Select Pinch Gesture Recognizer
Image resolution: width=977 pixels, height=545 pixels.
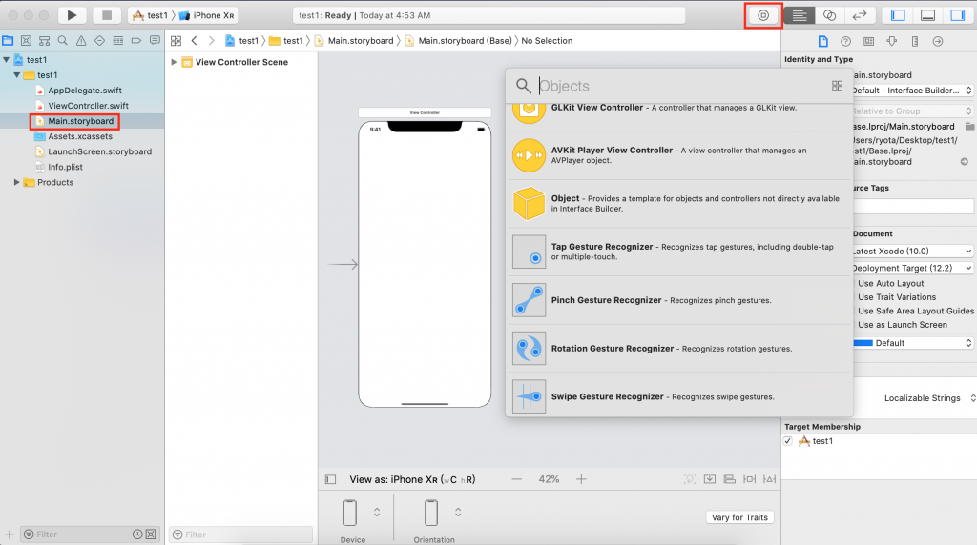(679, 300)
